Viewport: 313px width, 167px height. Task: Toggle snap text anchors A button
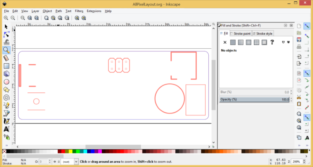tap(307, 138)
